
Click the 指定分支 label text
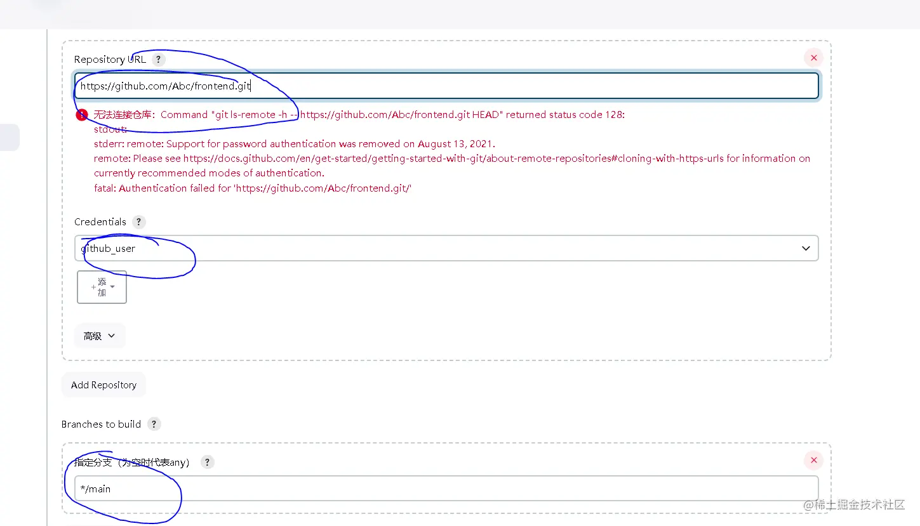pos(131,462)
